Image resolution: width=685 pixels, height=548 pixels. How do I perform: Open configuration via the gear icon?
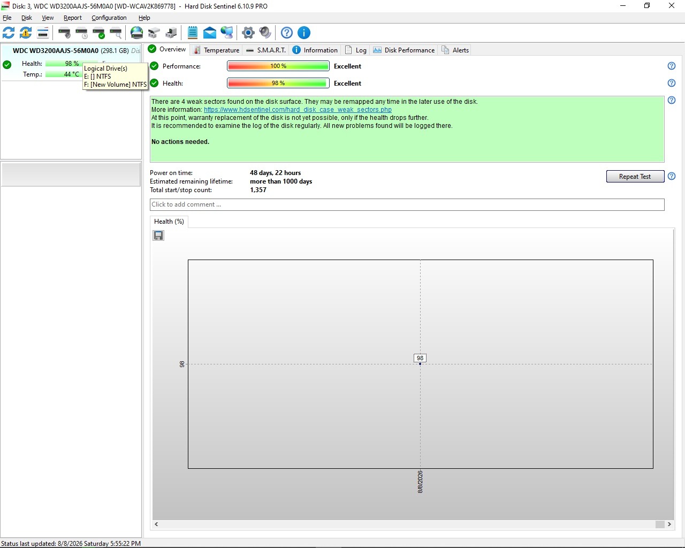[248, 33]
